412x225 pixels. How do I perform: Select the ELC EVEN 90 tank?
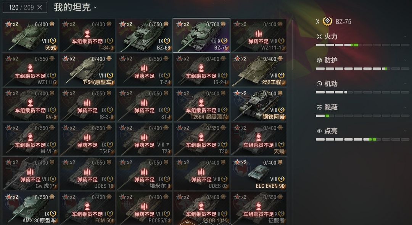(258, 173)
